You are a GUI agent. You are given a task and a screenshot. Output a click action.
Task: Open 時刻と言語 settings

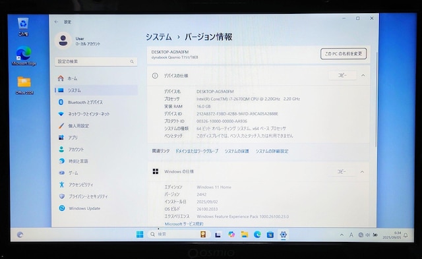click(96, 161)
